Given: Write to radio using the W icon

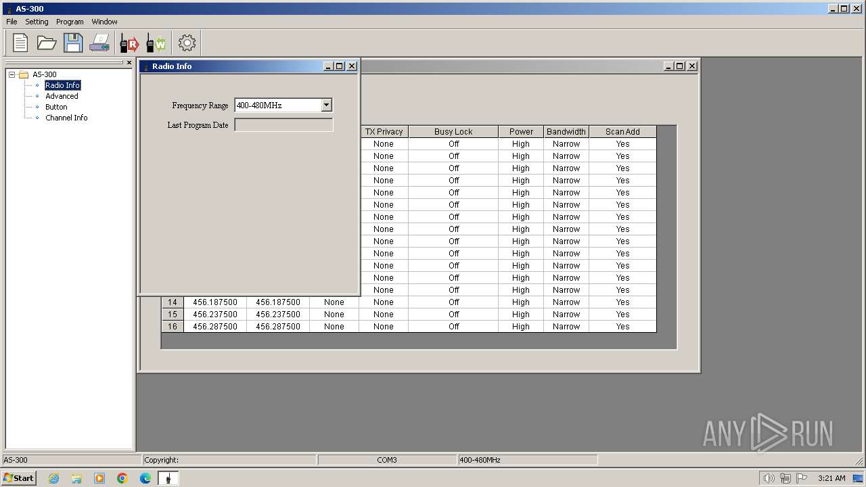Looking at the screenshot, I should (156, 43).
